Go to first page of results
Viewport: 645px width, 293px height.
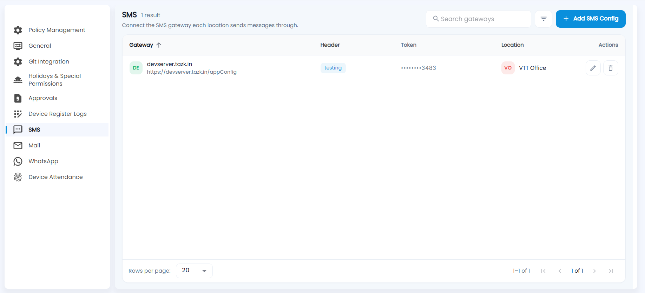point(543,271)
